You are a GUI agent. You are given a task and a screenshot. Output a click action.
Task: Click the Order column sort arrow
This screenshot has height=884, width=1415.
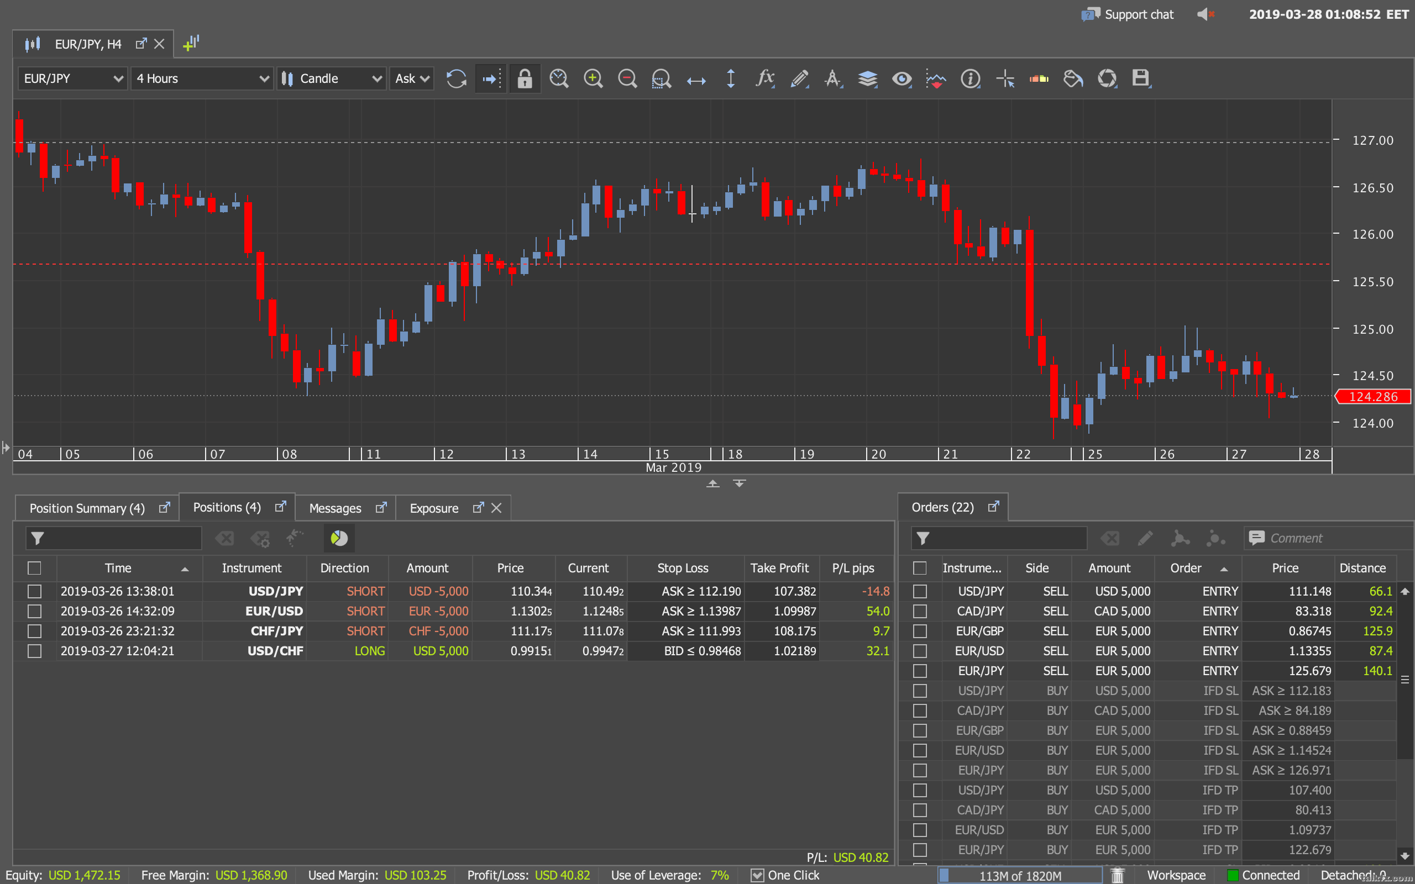point(1224,569)
